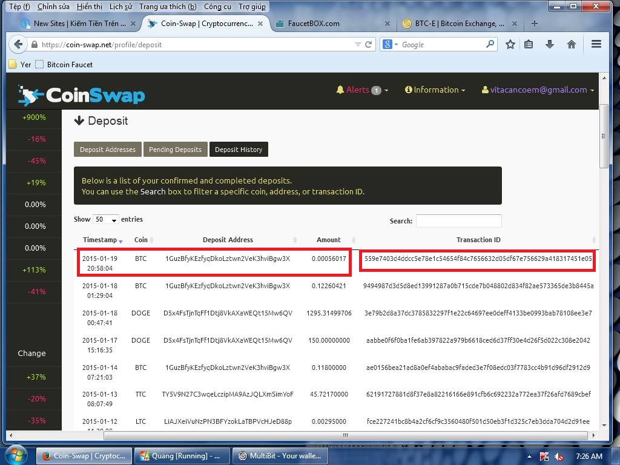This screenshot has height=465, width=620.
Task: Open the bookmarks list icon
Action: pyautogui.click(x=528, y=44)
